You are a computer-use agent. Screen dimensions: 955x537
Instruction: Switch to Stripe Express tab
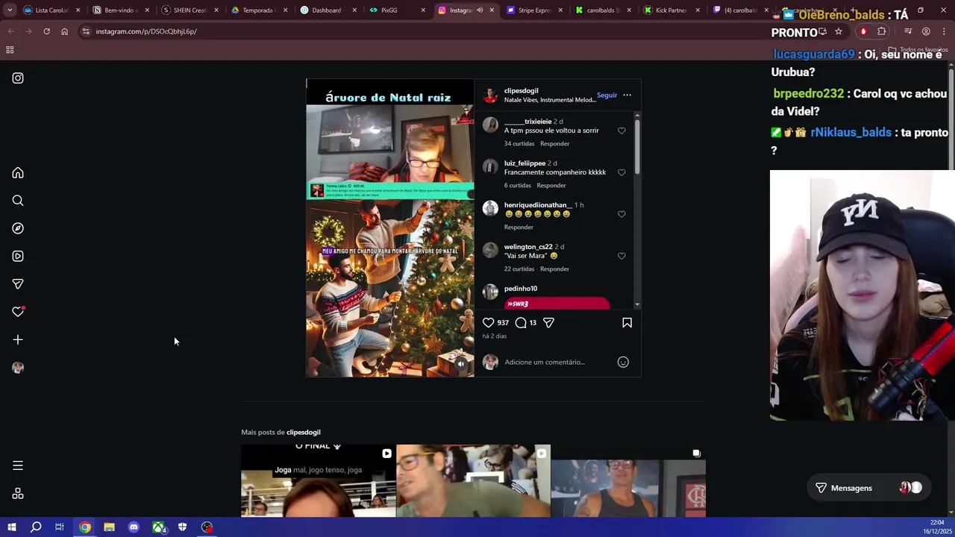tap(534, 10)
